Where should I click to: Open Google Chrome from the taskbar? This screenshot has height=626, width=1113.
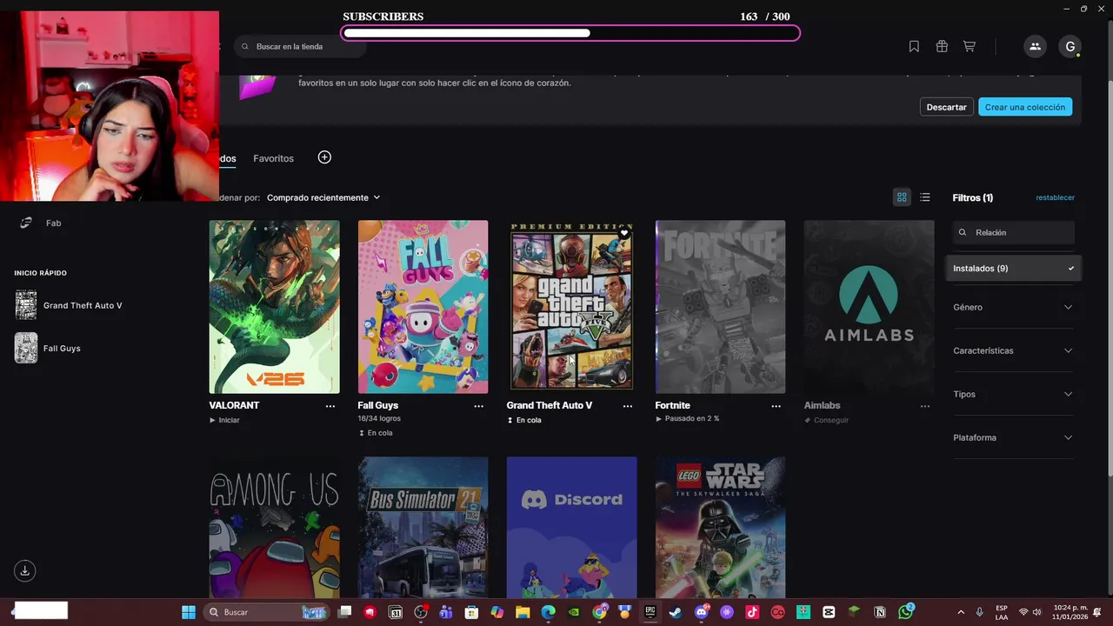point(599,612)
